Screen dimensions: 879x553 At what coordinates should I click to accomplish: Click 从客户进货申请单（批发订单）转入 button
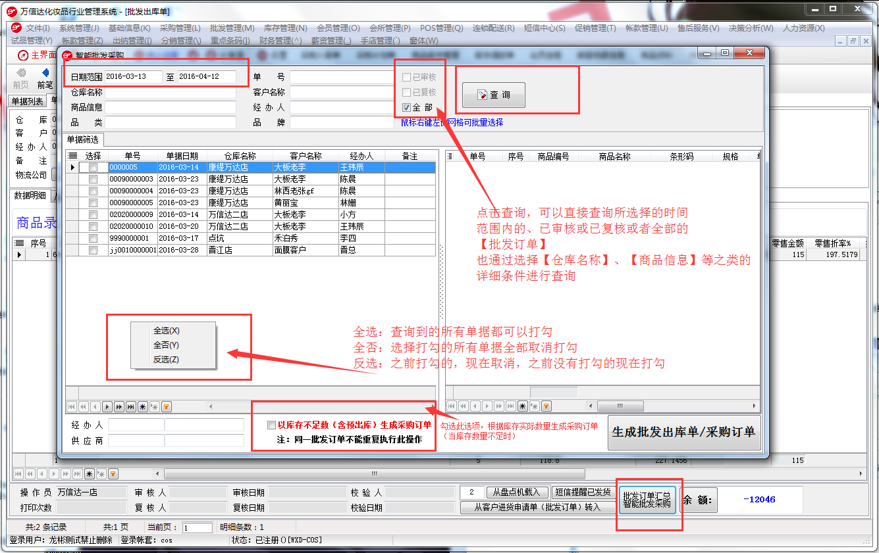point(537,507)
